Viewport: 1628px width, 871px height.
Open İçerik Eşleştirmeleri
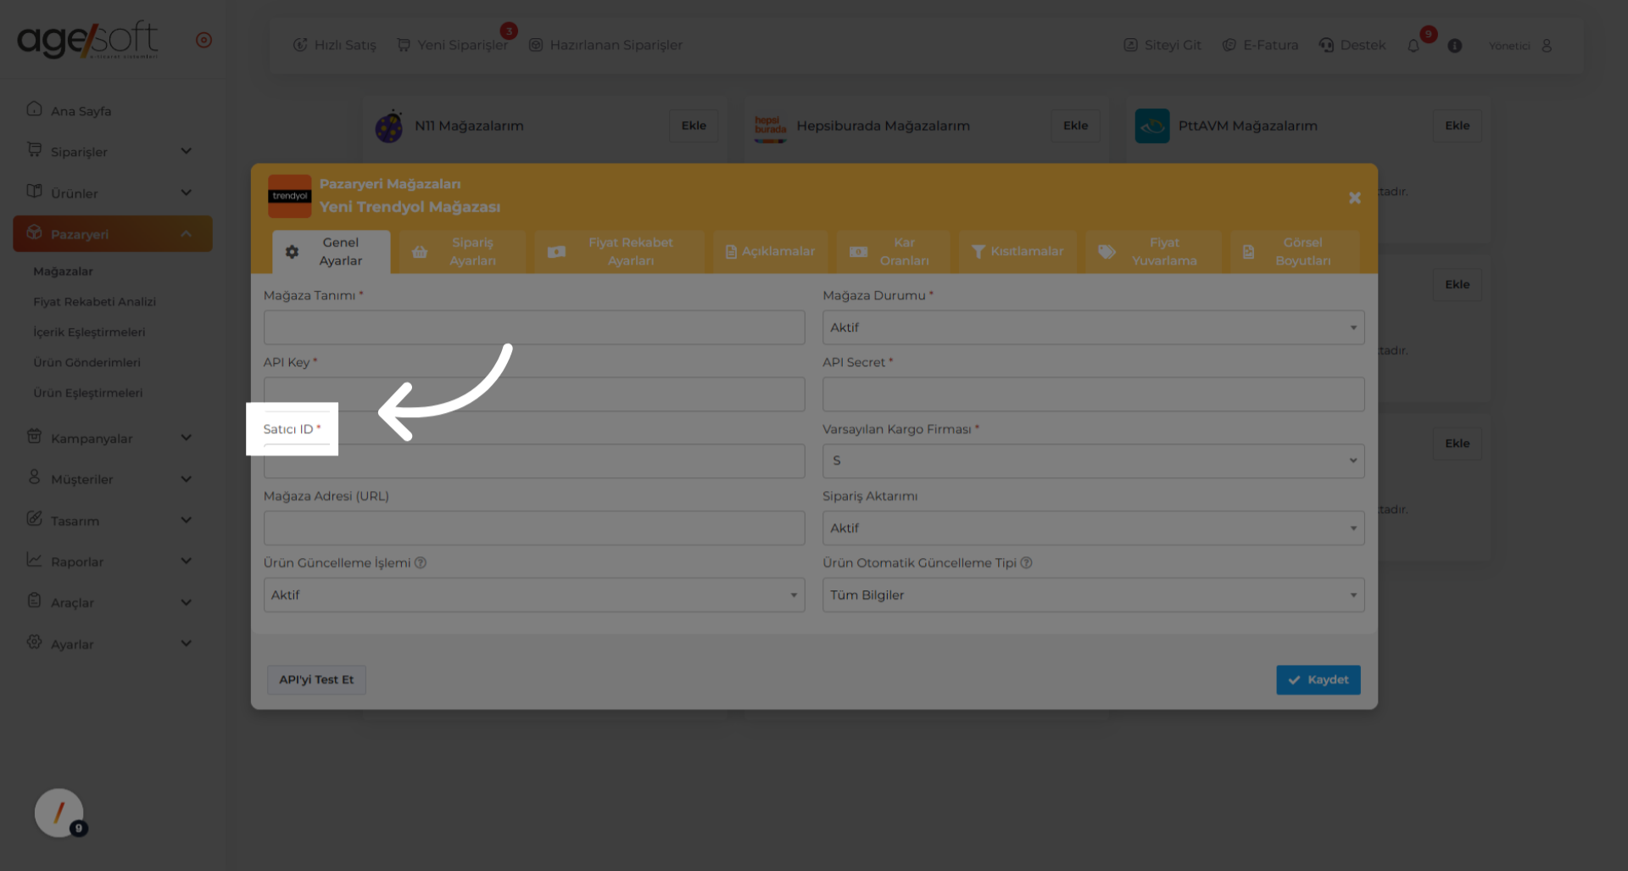coord(89,332)
